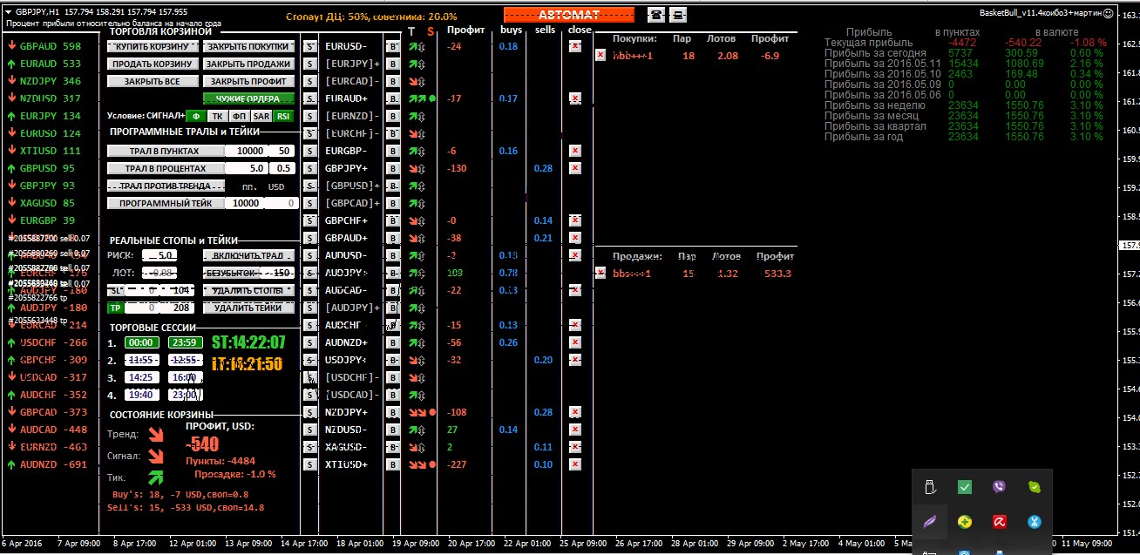Close the Продажи basket using its X icon
The image size is (1140, 555).
point(601,273)
